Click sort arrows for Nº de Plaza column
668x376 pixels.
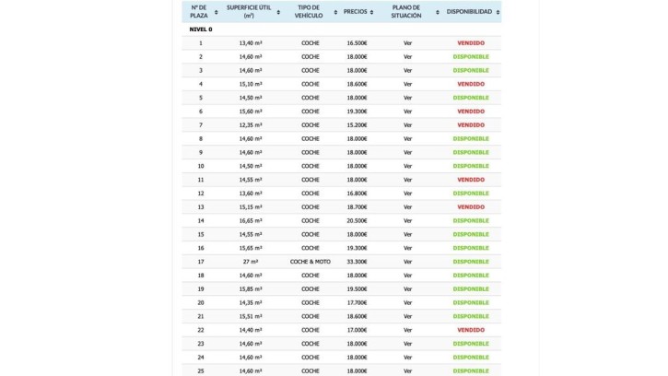click(216, 12)
